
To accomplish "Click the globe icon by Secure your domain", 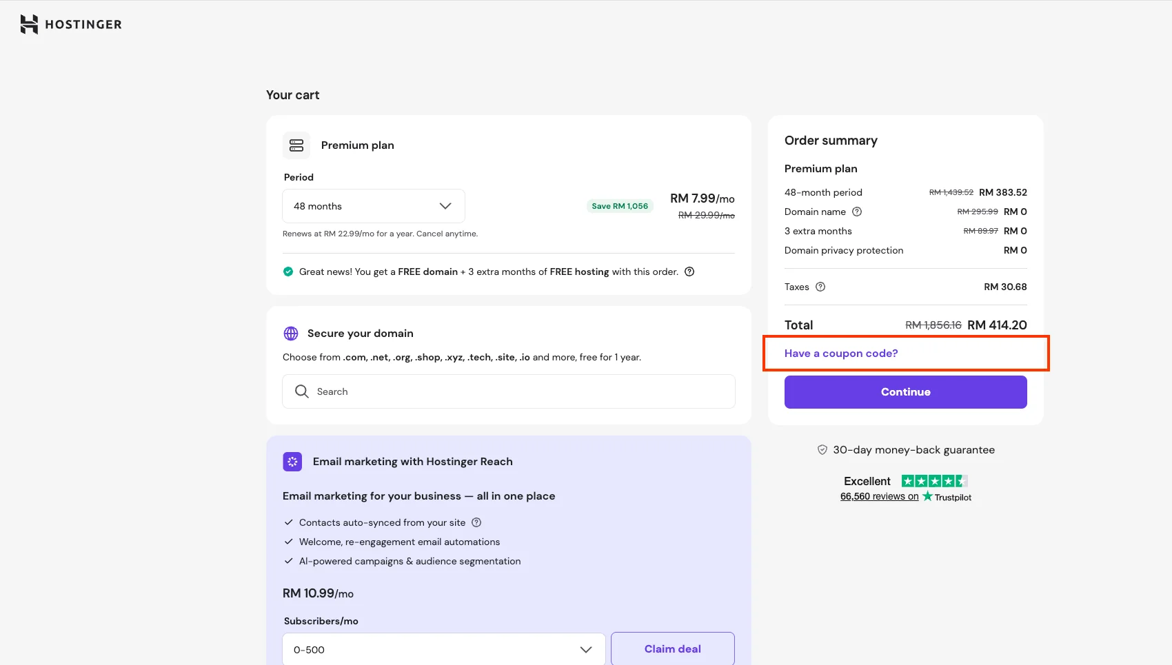I will (x=291, y=334).
